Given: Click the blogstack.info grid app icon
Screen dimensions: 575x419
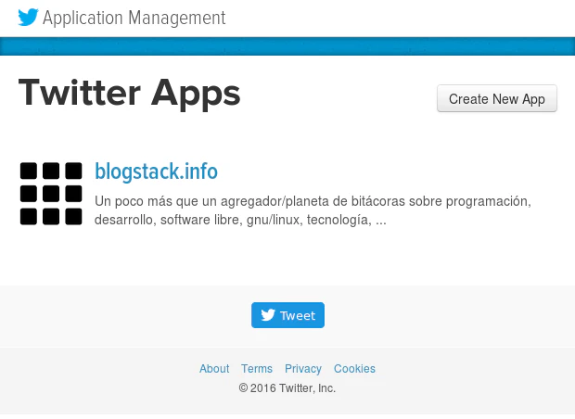Looking at the screenshot, I should [x=51, y=194].
